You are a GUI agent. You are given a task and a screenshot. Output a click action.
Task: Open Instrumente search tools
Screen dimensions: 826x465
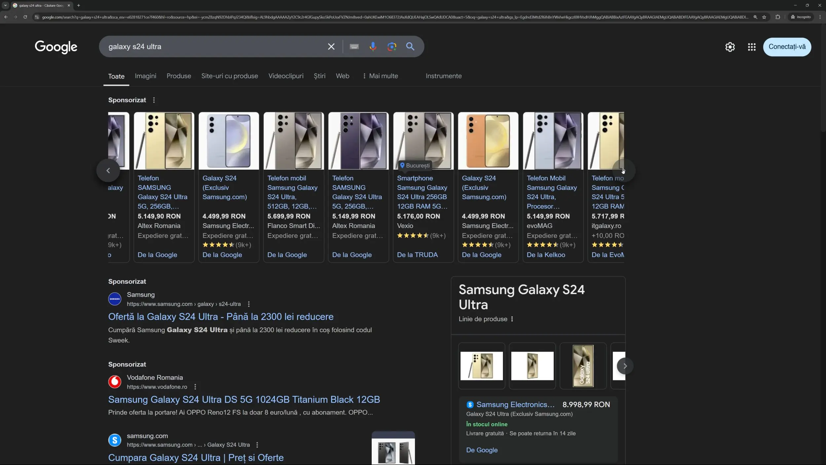point(444,76)
